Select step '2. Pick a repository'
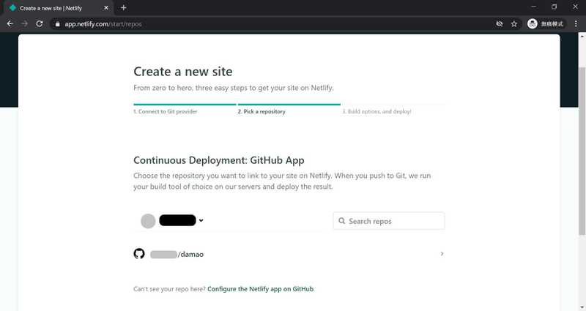 click(x=262, y=111)
